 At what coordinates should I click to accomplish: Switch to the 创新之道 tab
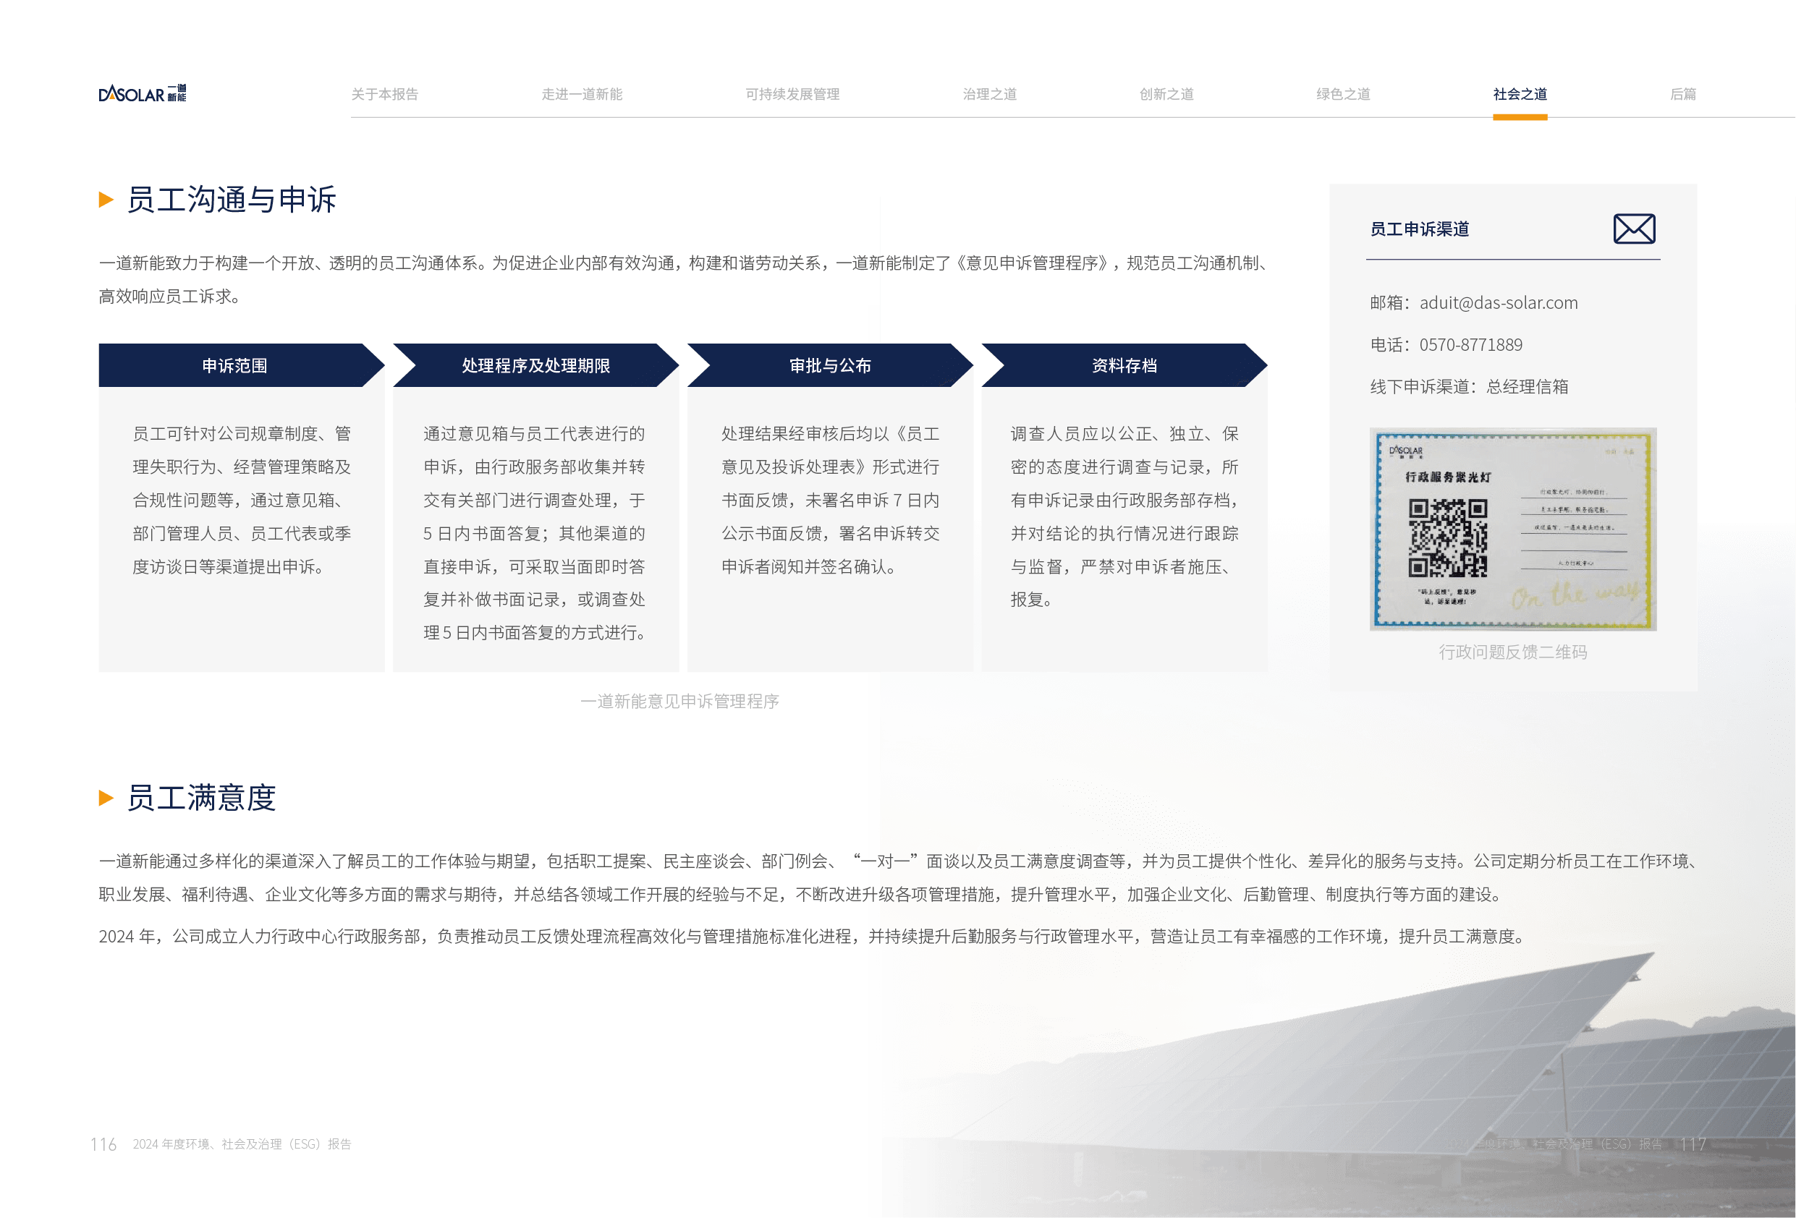click(x=1166, y=94)
